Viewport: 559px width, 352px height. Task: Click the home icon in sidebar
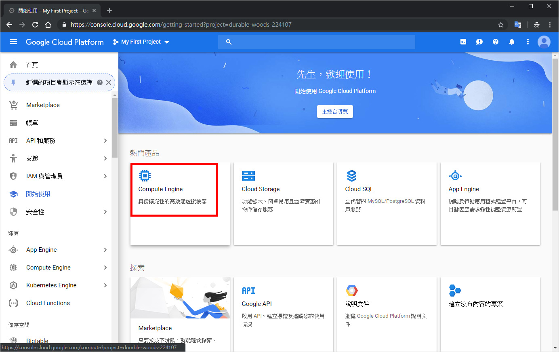pyautogui.click(x=13, y=65)
